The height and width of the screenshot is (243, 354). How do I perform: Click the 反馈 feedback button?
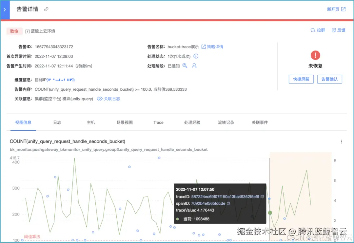point(338,30)
